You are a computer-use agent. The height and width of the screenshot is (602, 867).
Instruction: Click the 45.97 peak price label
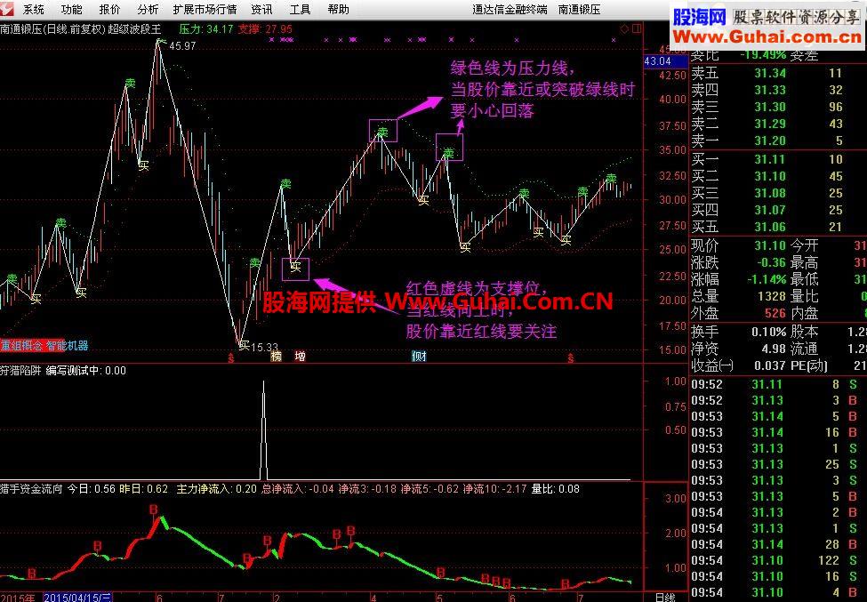click(182, 46)
